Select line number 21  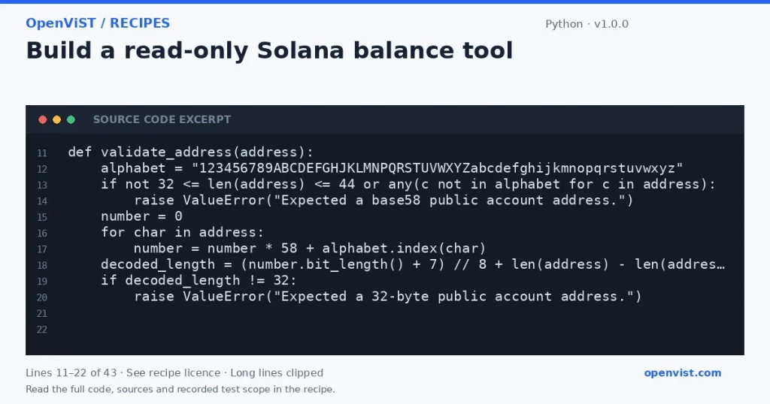click(42, 313)
